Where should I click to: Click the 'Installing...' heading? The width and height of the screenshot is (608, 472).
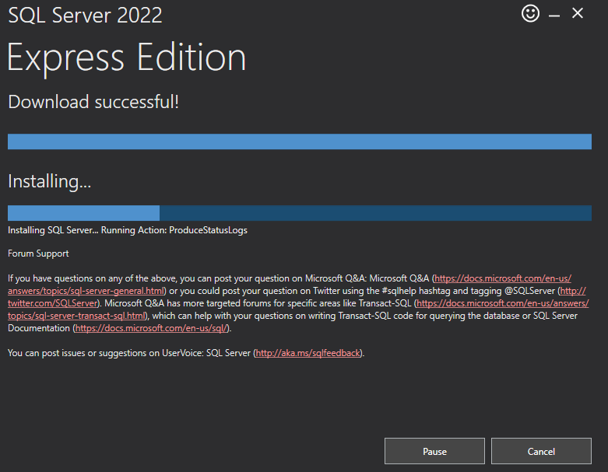click(x=50, y=182)
